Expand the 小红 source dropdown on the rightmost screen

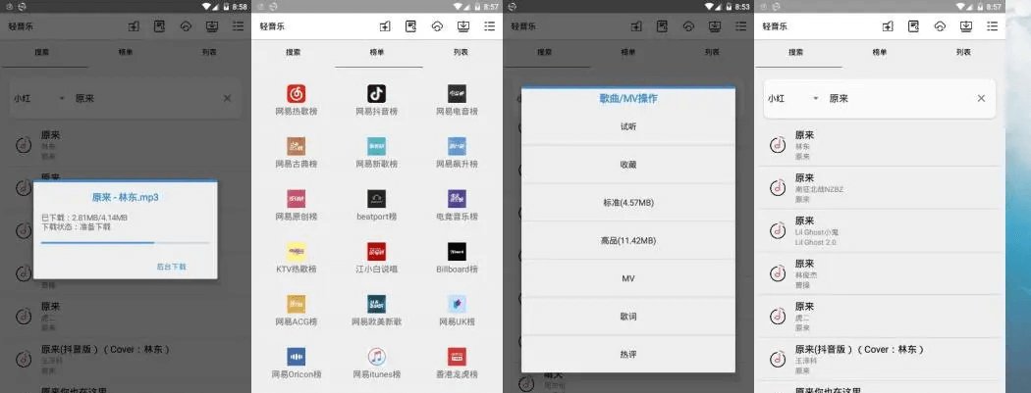[794, 98]
